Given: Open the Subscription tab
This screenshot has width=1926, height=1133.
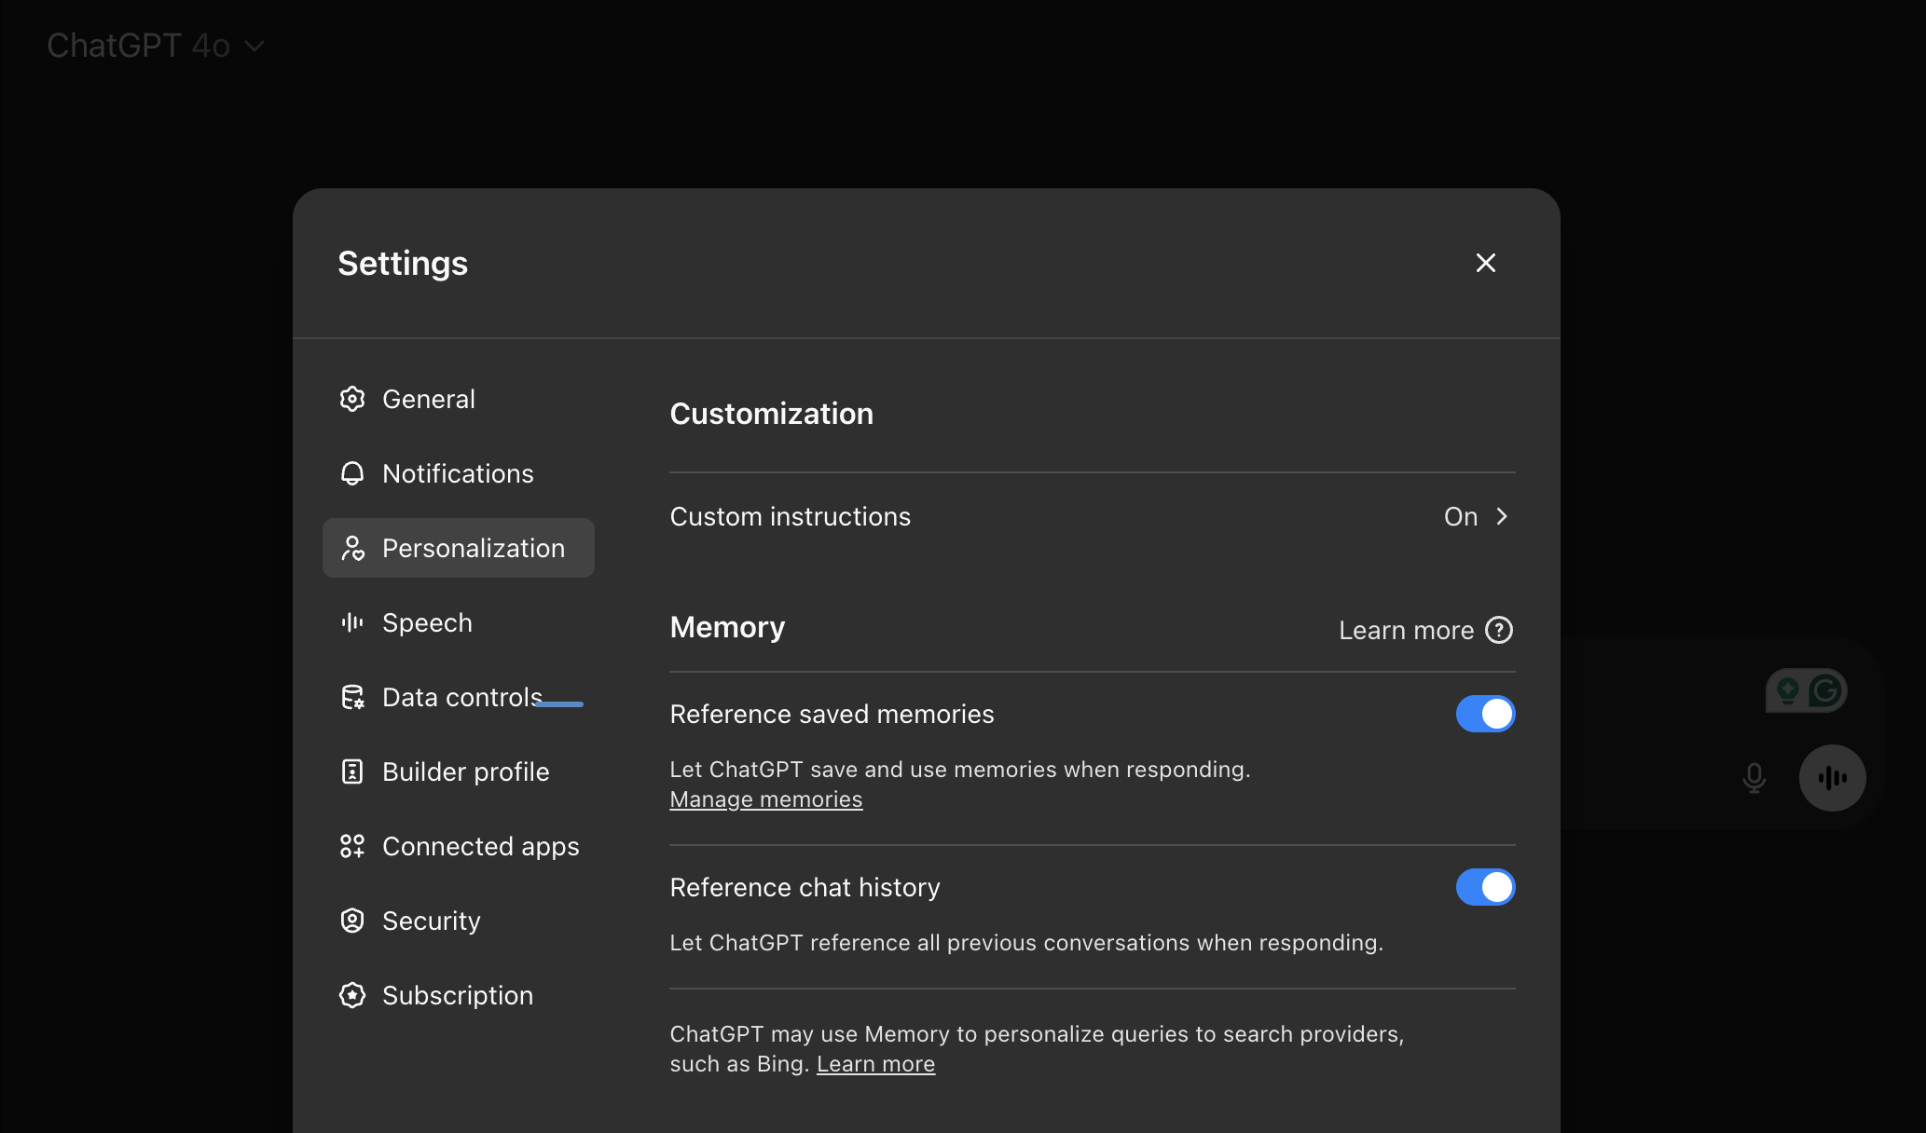Looking at the screenshot, I should click(x=459, y=995).
